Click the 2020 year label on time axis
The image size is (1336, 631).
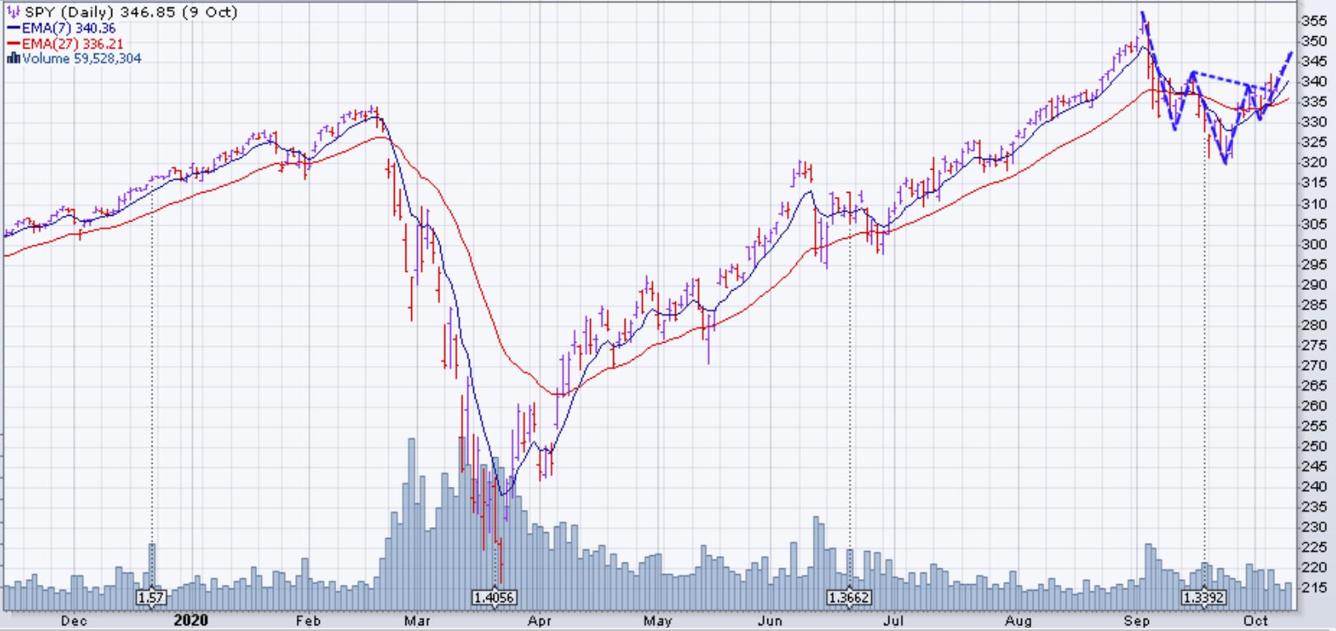[191, 620]
